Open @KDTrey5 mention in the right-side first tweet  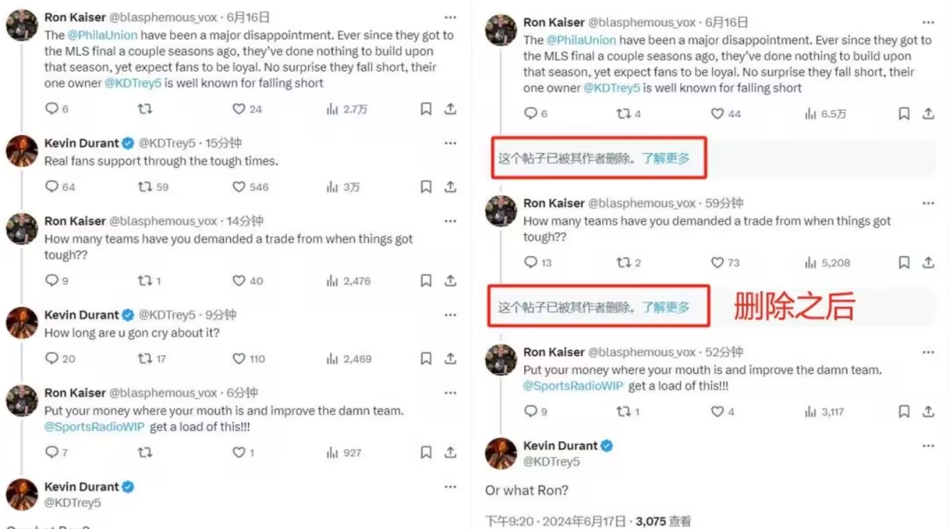click(x=611, y=88)
